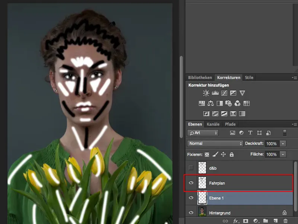Add a Posterize adjustment layer
The image size is (298, 224).
(x=215, y=114)
